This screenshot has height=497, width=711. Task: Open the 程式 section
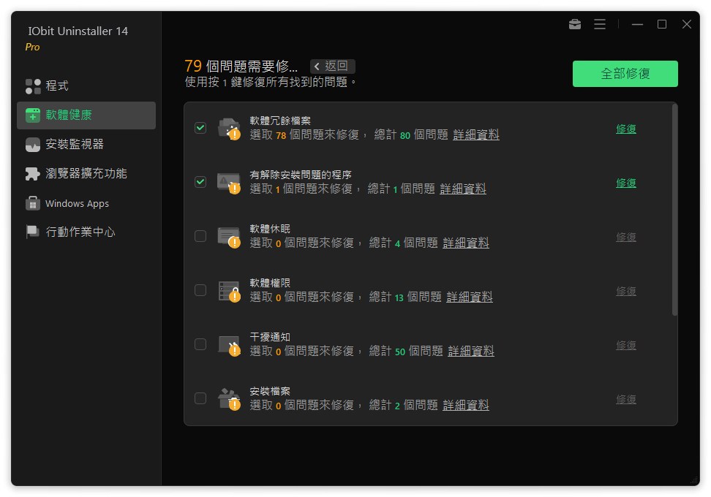(x=86, y=86)
